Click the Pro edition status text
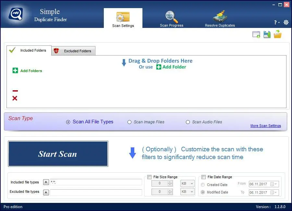This screenshot has width=292, height=211. tap(13, 207)
